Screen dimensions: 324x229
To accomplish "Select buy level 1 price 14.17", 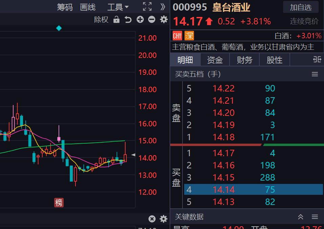I will coord(223,153).
